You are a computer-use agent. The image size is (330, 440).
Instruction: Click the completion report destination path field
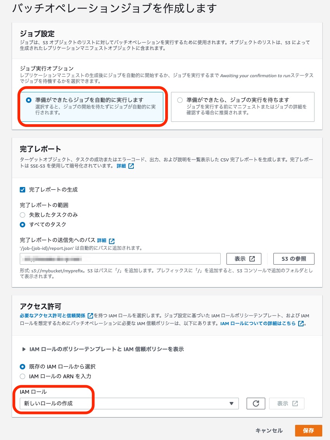point(120,259)
